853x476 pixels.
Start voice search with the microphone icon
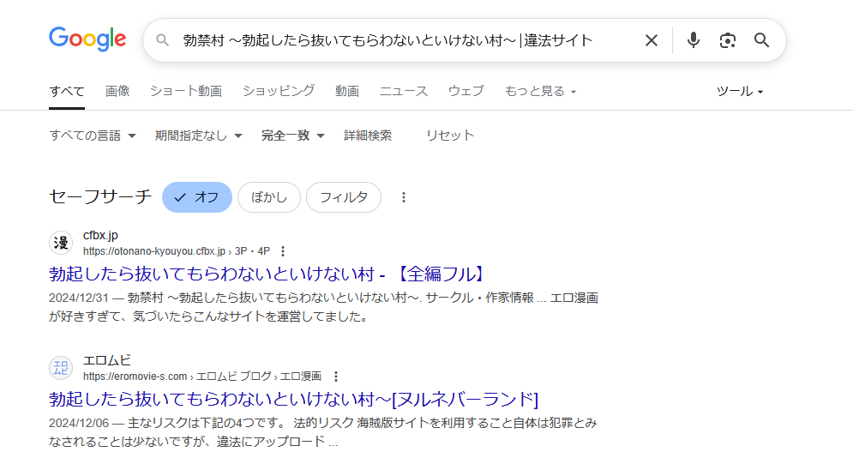pyautogui.click(x=693, y=40)
